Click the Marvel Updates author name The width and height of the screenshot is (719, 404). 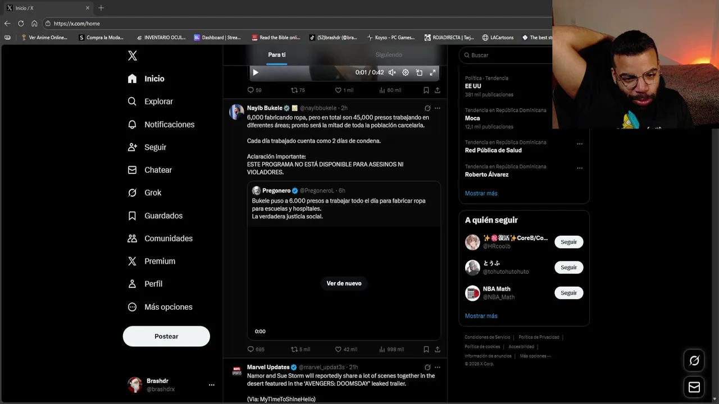point(268,367)
